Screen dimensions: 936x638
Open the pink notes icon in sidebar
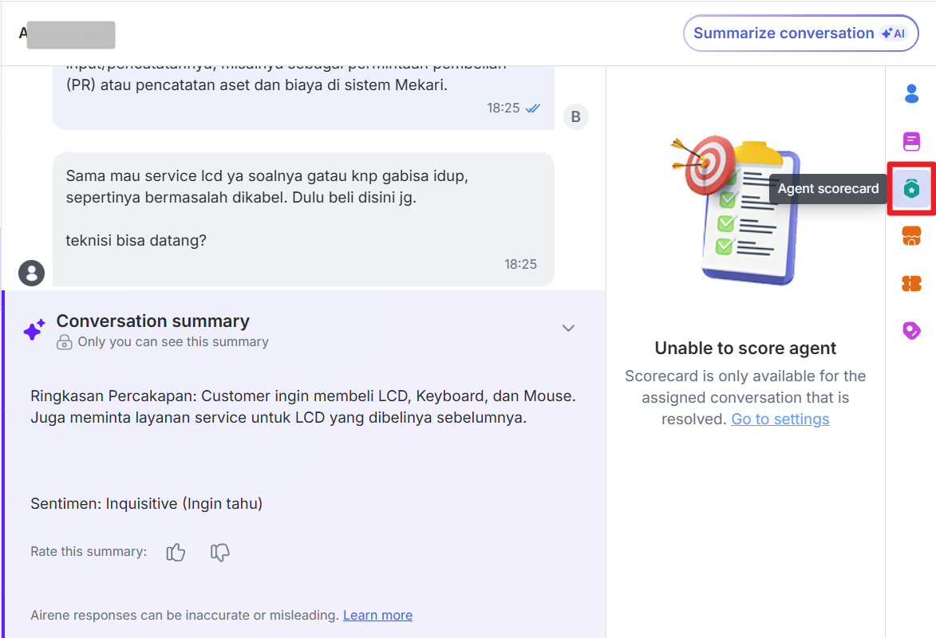[911, 141]
